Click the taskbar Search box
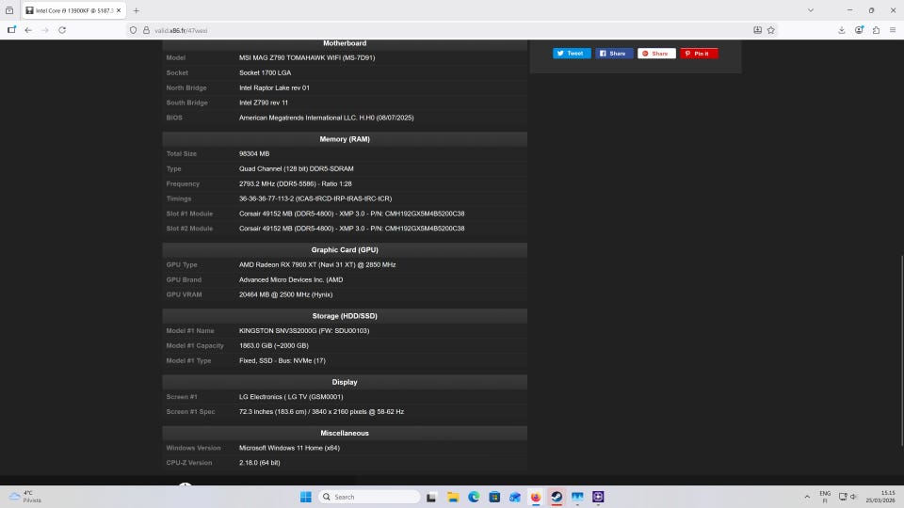This screenshot has height=508, width=904. coord(369,497)
